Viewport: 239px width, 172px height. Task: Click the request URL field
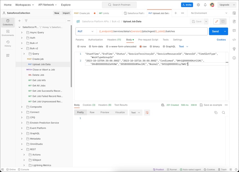pos(152,31)
